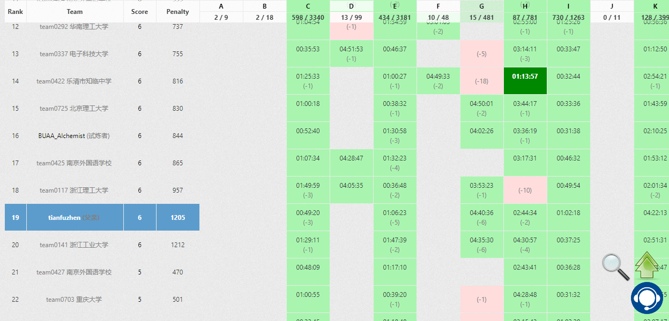Open team0337 电子科技大学 team entry

point(74,54)
